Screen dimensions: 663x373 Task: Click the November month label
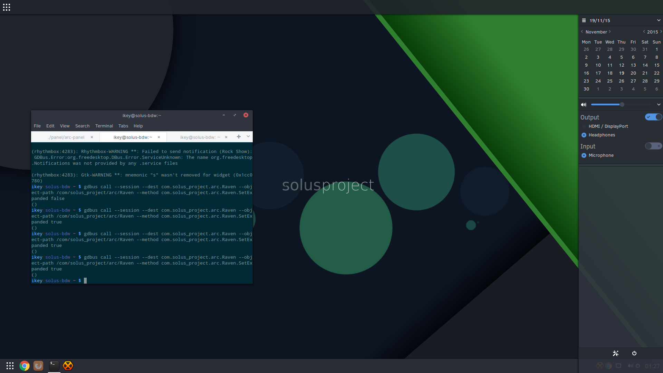[596, 32]
